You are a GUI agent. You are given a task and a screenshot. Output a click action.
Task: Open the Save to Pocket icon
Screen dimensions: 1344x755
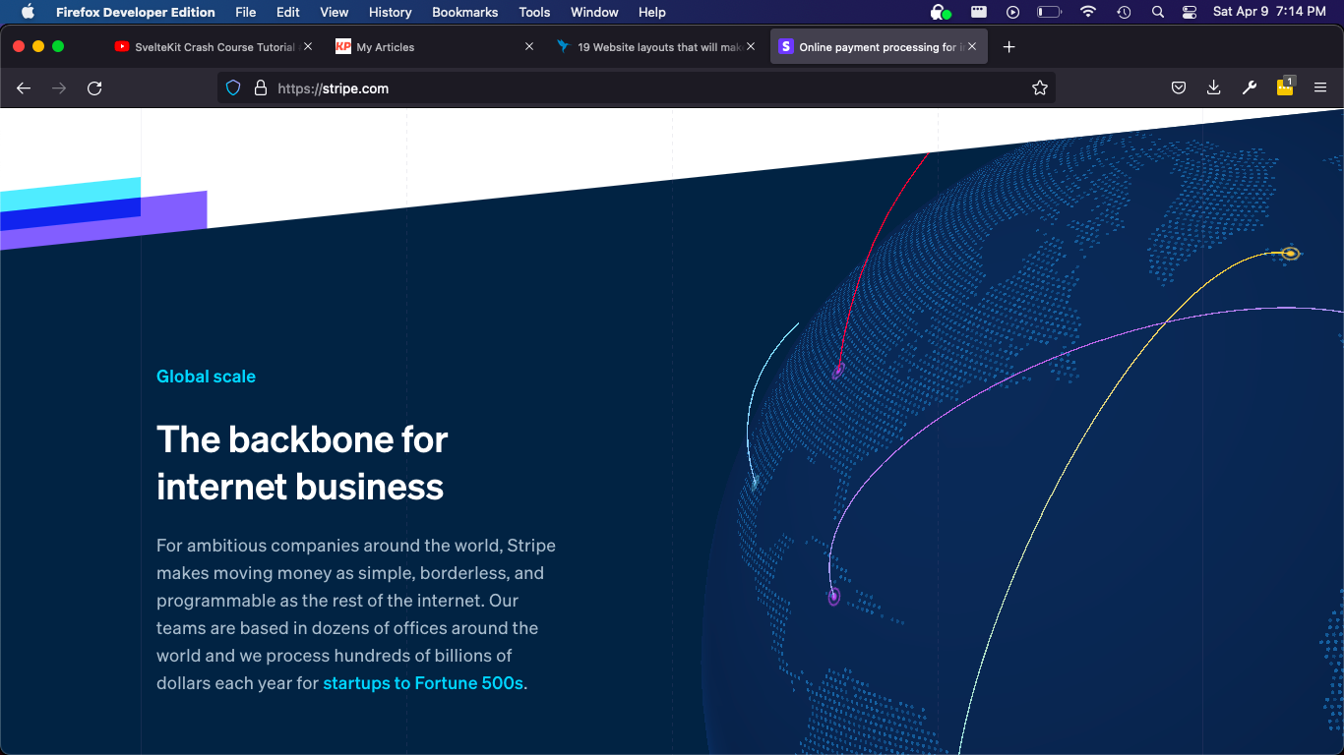[x=1179, y=88]
